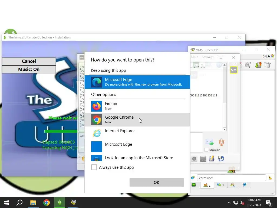The width and height of the screenshot is (277, 208).
Task: Click the save chat floppy icon
Action: point(221,158)
